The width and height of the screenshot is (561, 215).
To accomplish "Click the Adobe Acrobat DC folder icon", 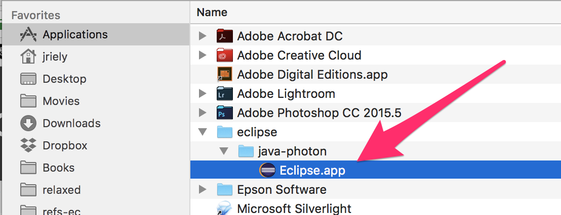I will 224,36.
